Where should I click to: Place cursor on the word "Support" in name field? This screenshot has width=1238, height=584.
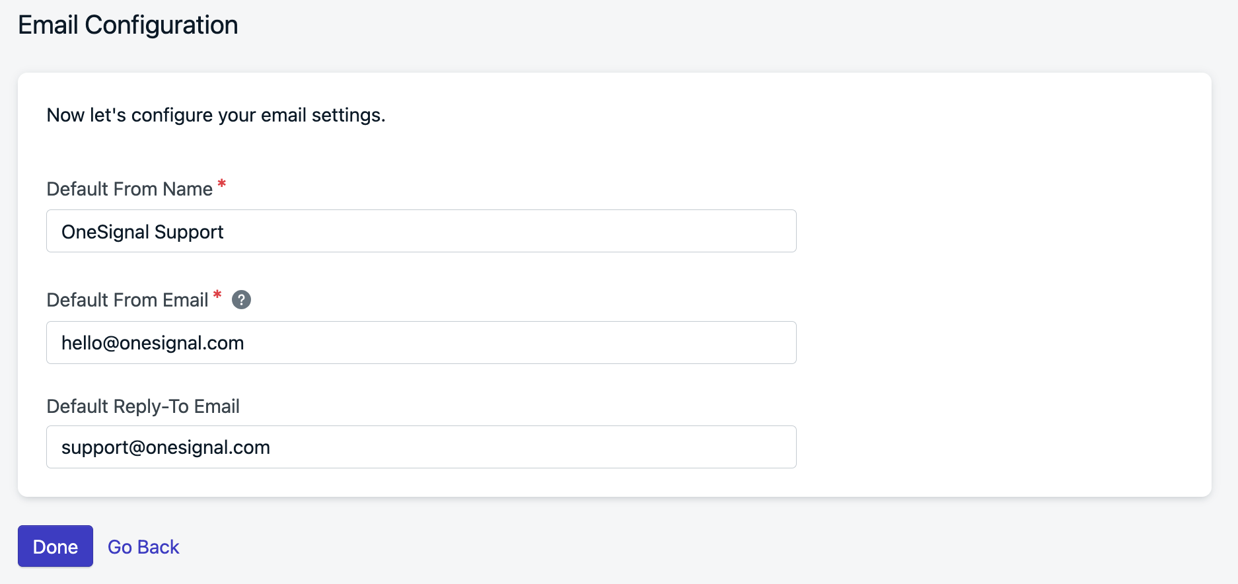189,233
